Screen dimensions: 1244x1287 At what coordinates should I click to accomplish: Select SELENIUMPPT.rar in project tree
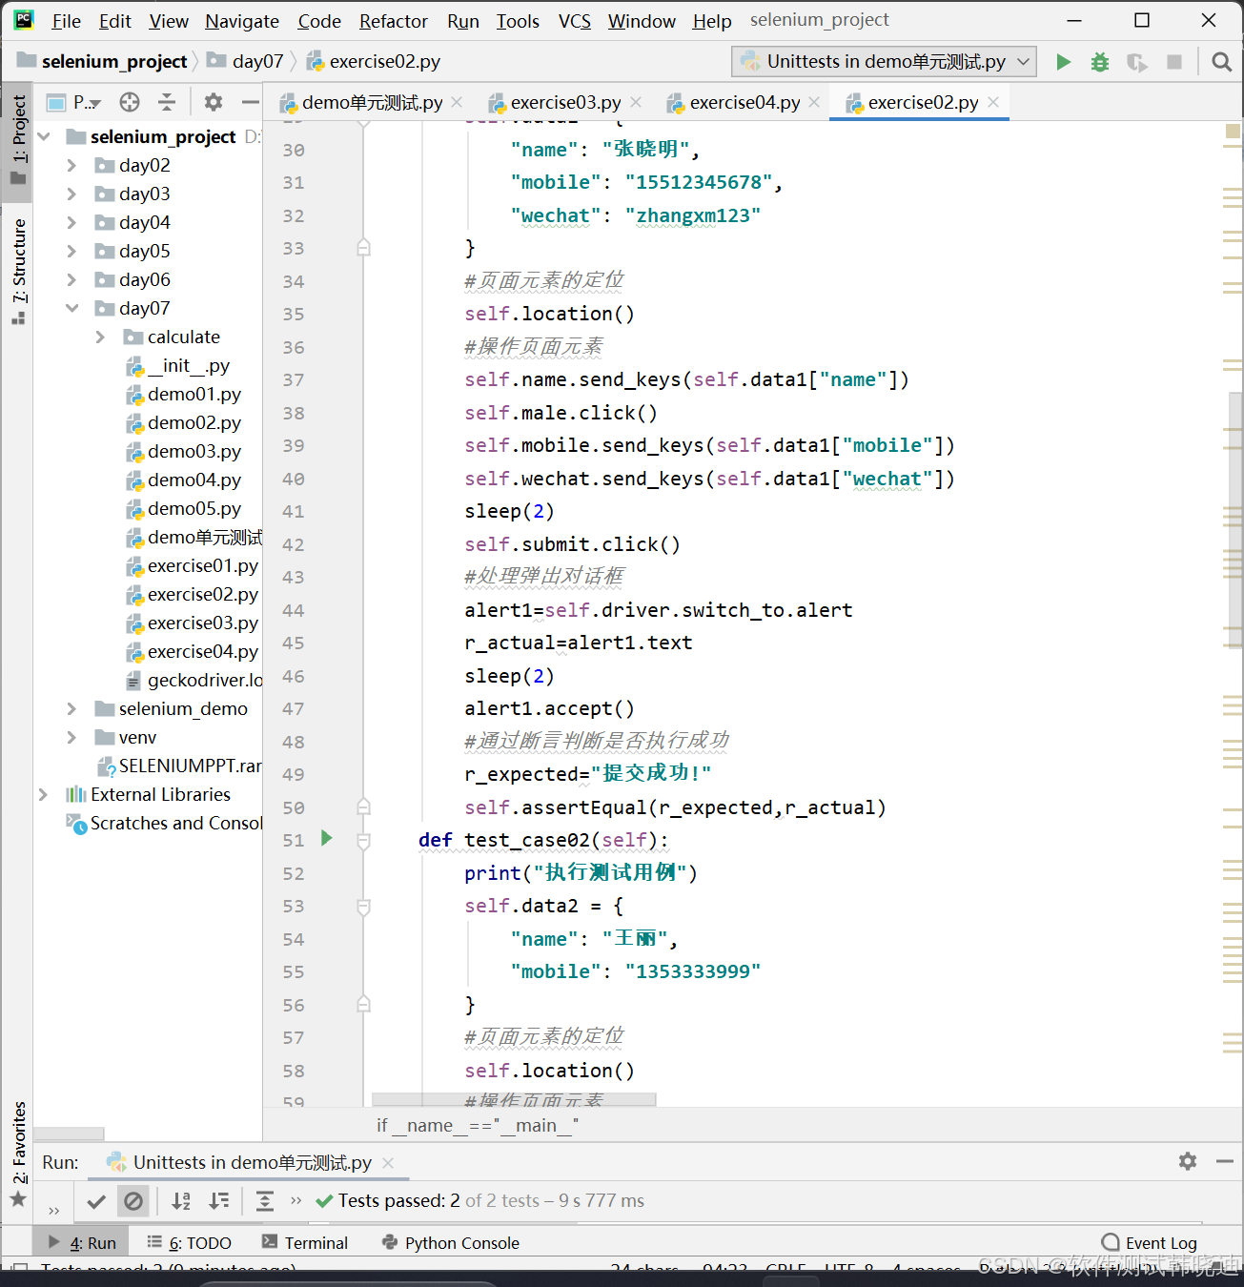click(179, 766)
